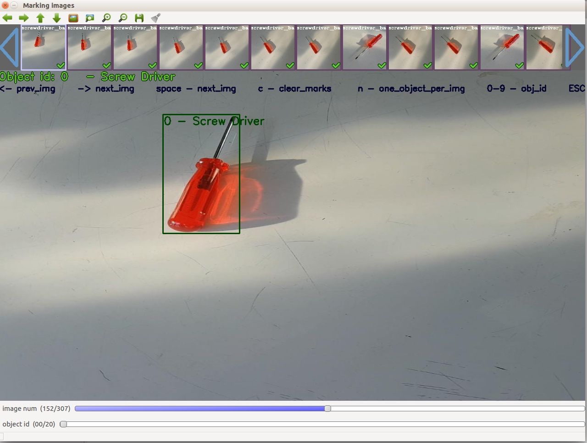Click the green up arrow toolbar icon

pos(40,18)
